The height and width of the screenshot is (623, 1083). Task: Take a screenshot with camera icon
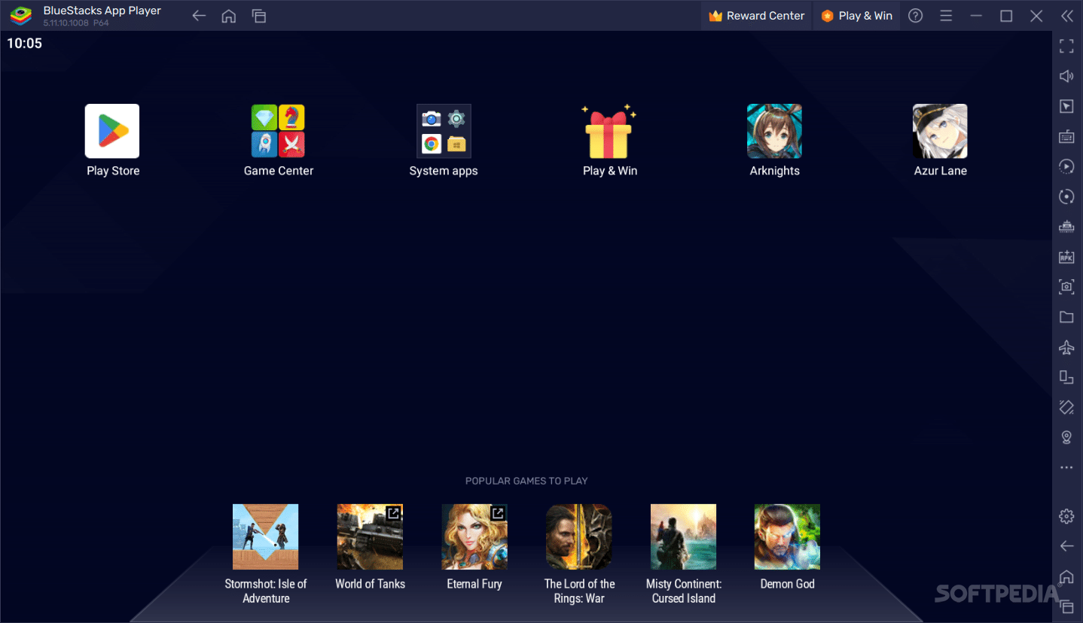[x=1066, y=287]
